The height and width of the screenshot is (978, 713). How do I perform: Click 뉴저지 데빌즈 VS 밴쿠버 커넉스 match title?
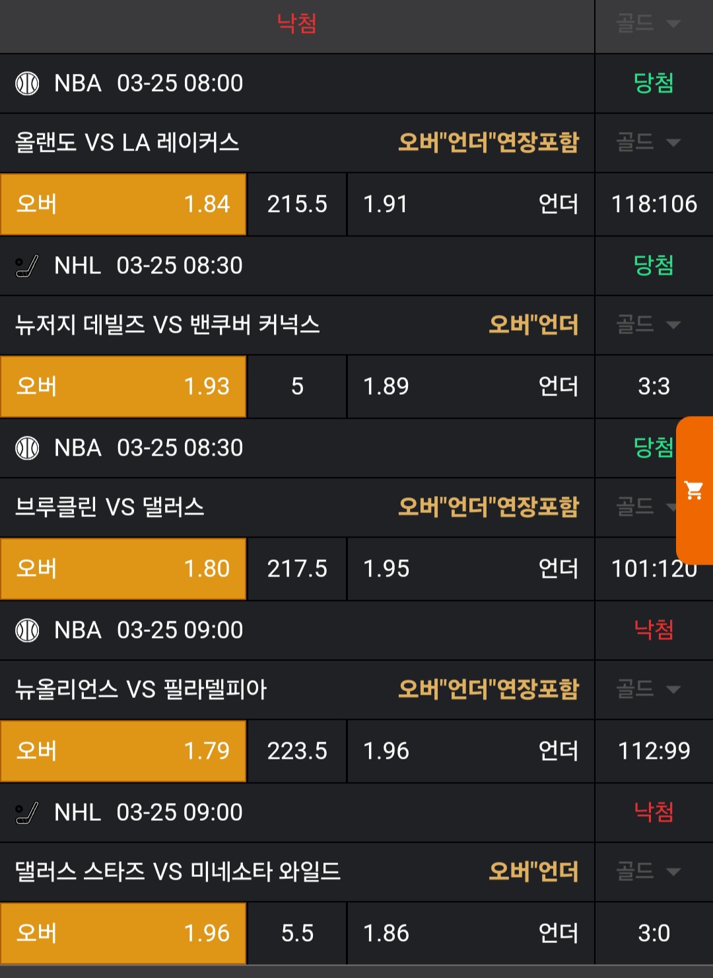168,325
